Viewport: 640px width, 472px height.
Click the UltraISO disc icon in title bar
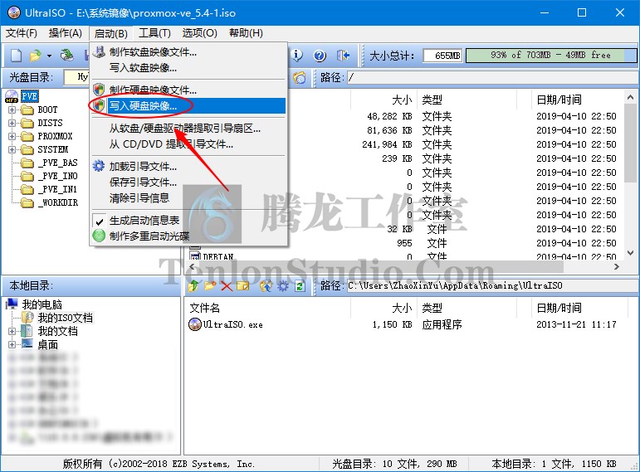pos(14,12)
